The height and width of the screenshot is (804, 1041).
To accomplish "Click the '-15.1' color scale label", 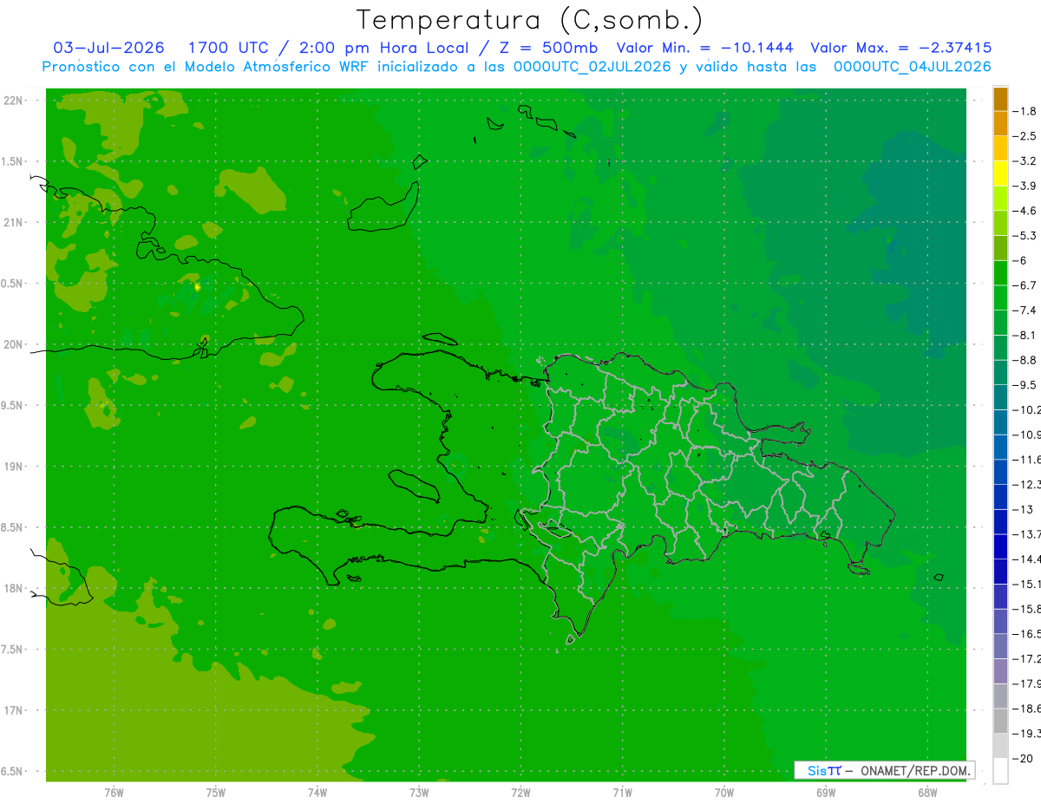I will (1027, 584).
